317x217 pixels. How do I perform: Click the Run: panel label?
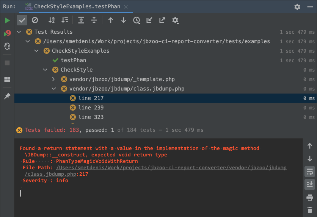coord(9,6)
